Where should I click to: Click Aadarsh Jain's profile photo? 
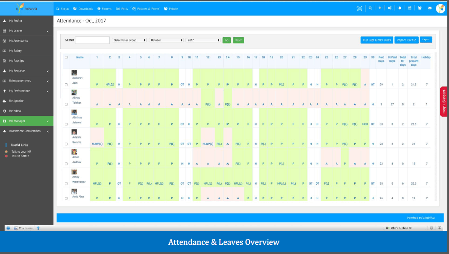coord(74,73)
